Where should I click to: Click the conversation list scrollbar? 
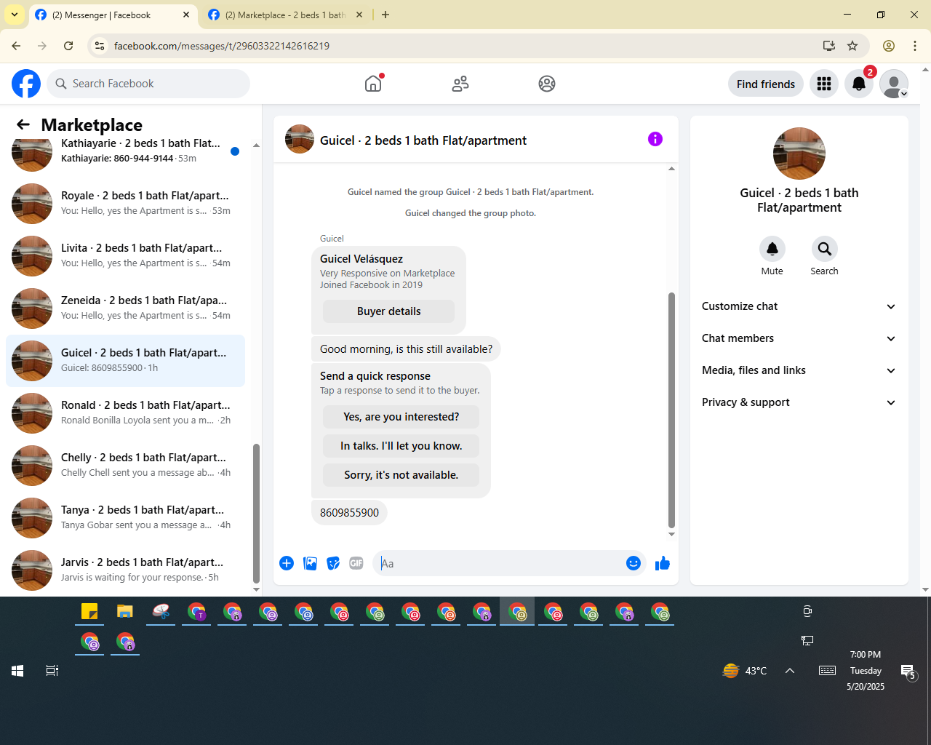click(x=256, y=513)
